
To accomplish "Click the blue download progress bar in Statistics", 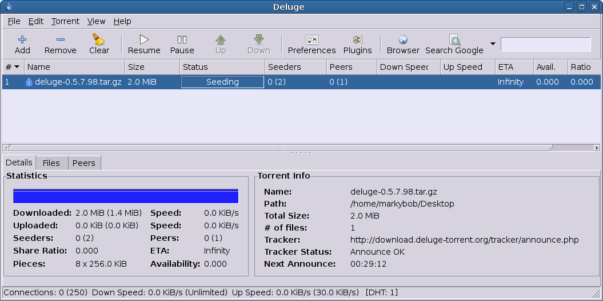I will (126, 196).
